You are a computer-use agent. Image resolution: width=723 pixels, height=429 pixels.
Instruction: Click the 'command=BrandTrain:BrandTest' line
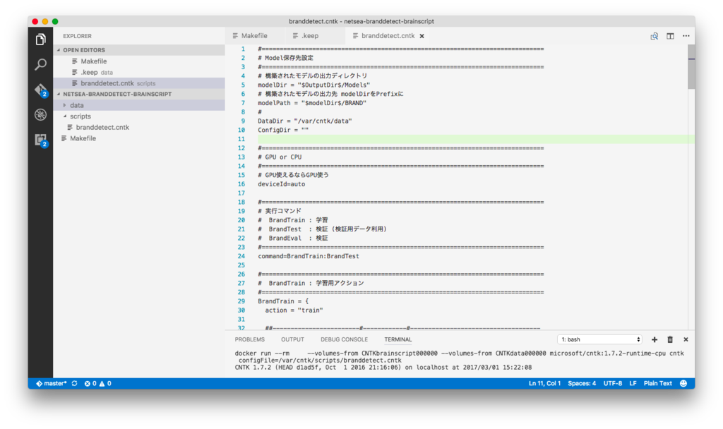(x=309, y=256)
